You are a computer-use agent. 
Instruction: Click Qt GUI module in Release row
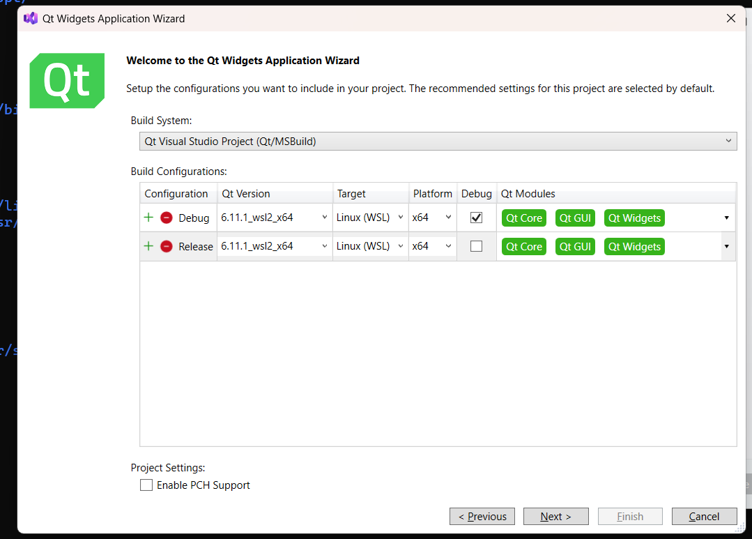pos(575,247)
